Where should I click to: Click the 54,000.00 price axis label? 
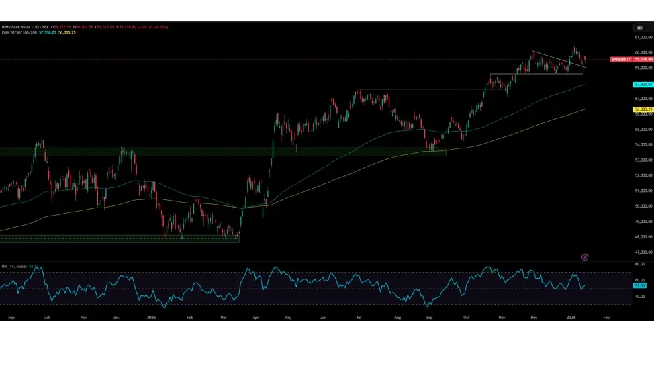click(x=643, y=145)
